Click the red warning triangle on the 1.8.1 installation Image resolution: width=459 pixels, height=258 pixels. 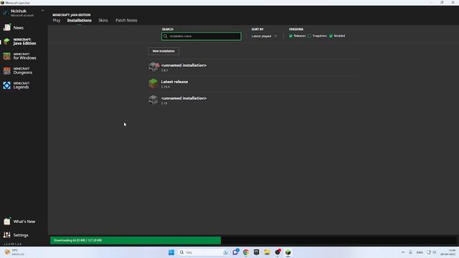coord(158,65)
